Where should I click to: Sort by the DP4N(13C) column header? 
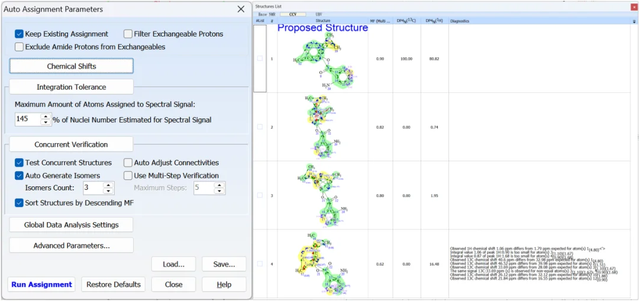point(406,21)
